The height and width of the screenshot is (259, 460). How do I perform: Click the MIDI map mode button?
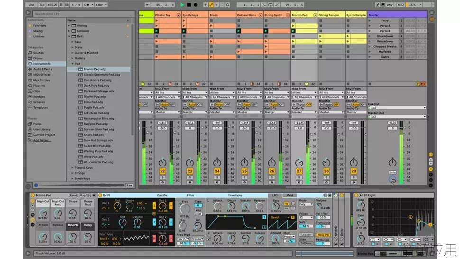(x=401, y=5)
